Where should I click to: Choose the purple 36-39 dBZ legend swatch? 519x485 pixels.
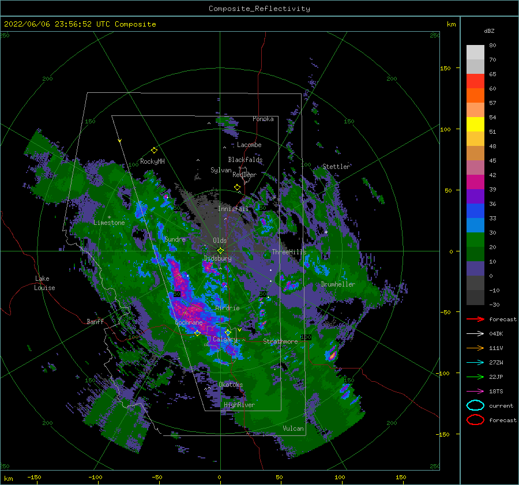point(475,197)
